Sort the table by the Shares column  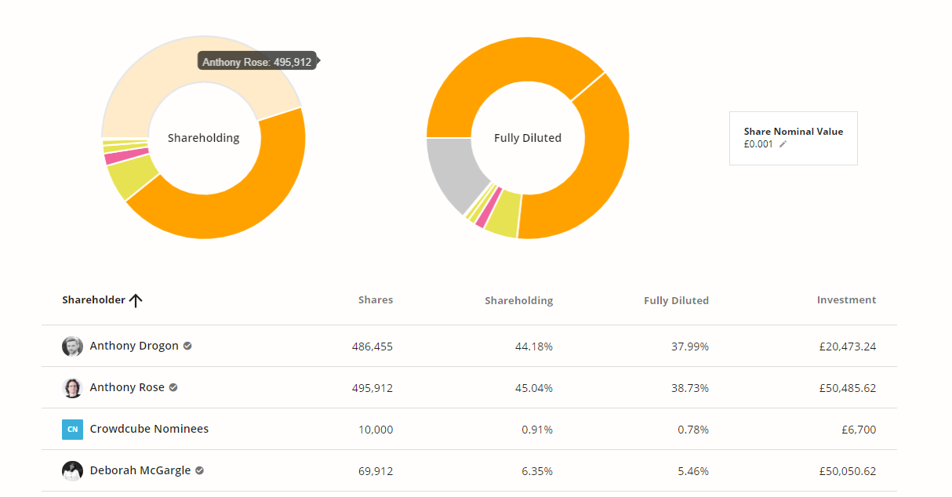point(375,299)
